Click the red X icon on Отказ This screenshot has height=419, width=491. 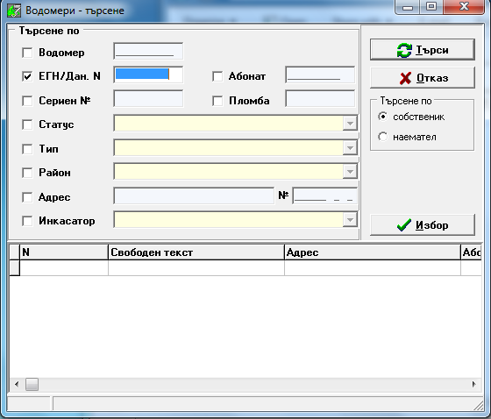(x=405, y=78)
